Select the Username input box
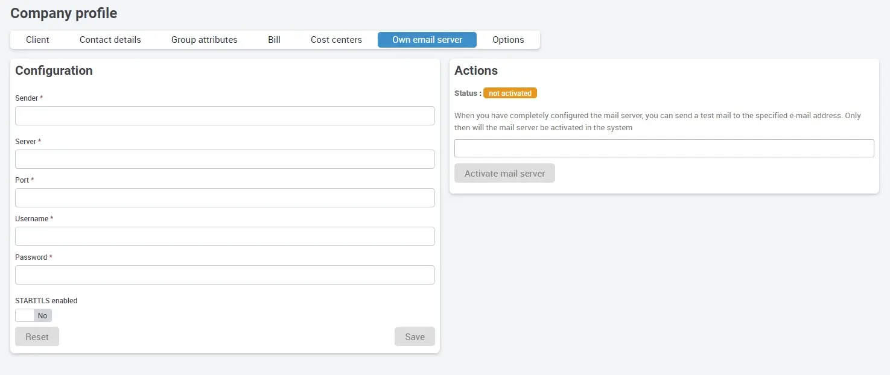This screenshot has height=375, width=890. pos(224,236)
